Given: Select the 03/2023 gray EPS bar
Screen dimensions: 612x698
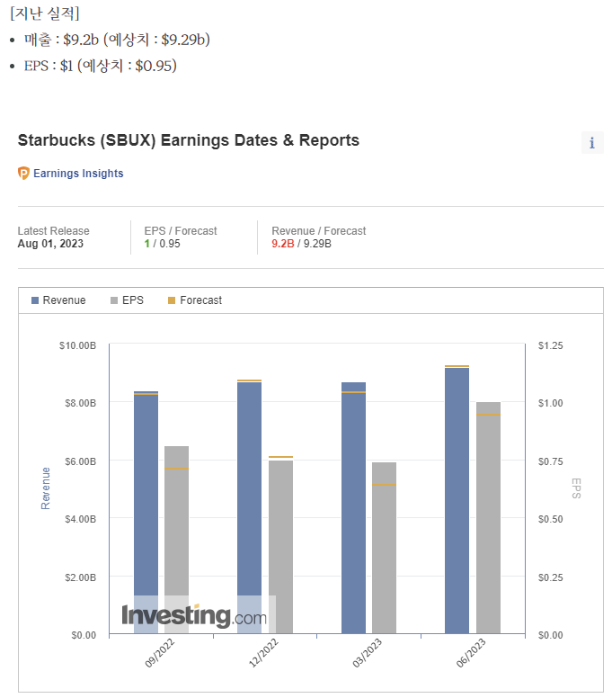Looking at the screenshot, I should (x=385, y=548).
